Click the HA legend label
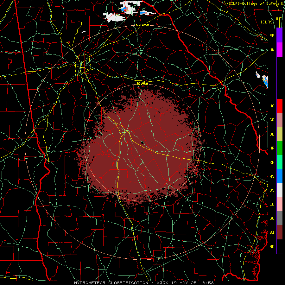The height and width of the screenshot is (285, 285). tap(272, 106)
